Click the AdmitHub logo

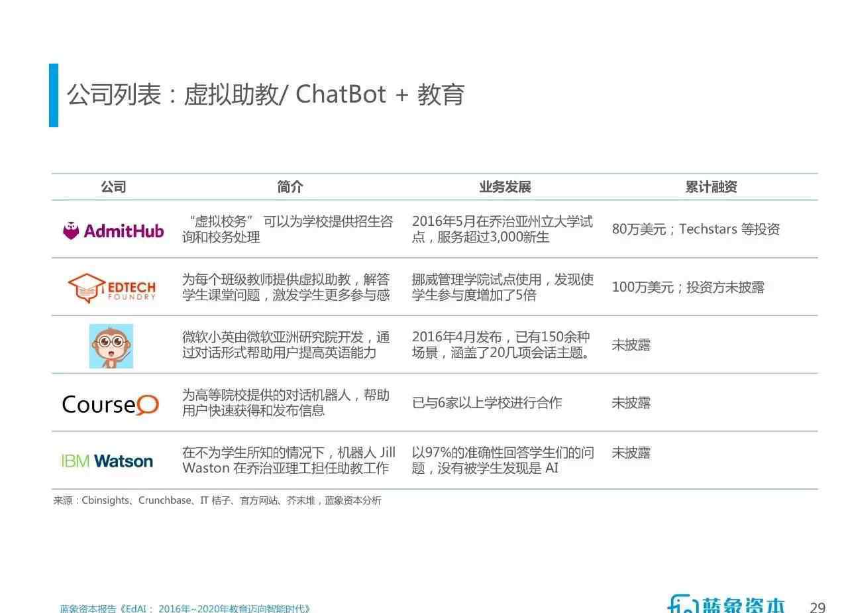click(x=113, y=231)
